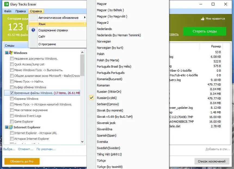The height and width of the screenshot is (169, 234).
Task: Click the Internet Explorer logo icon
Action: 11,127
